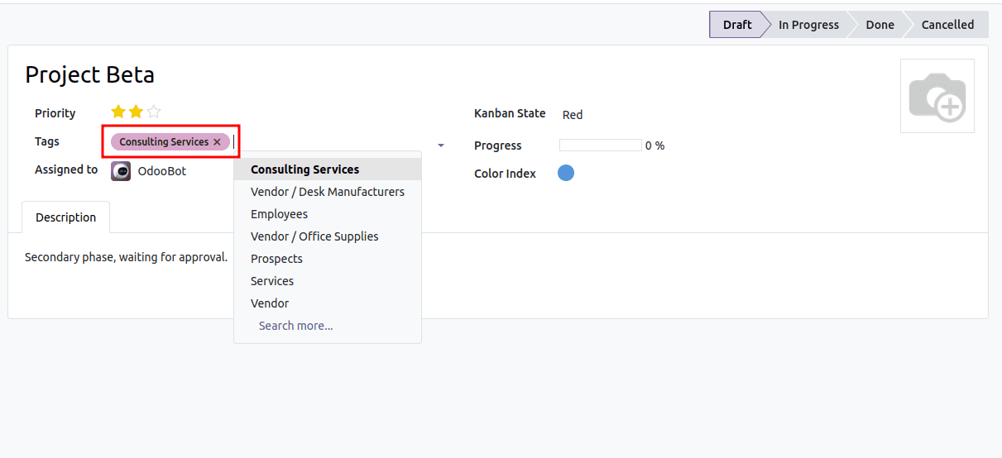Set status to Done
This screenshot has height=458, width=1002.
click(x=880, y=25)
